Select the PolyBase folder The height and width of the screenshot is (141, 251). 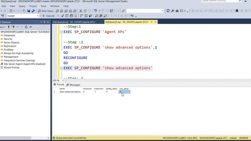(9, 50)
